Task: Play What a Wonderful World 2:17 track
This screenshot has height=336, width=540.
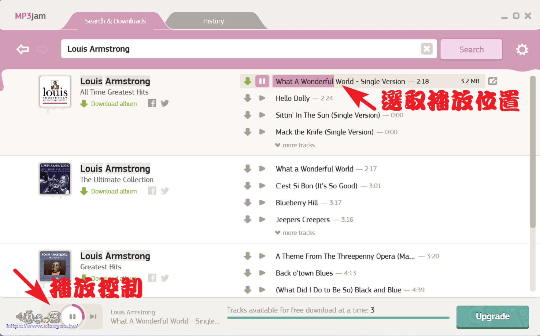Action: pyautogui.click(x=262, y=169)
